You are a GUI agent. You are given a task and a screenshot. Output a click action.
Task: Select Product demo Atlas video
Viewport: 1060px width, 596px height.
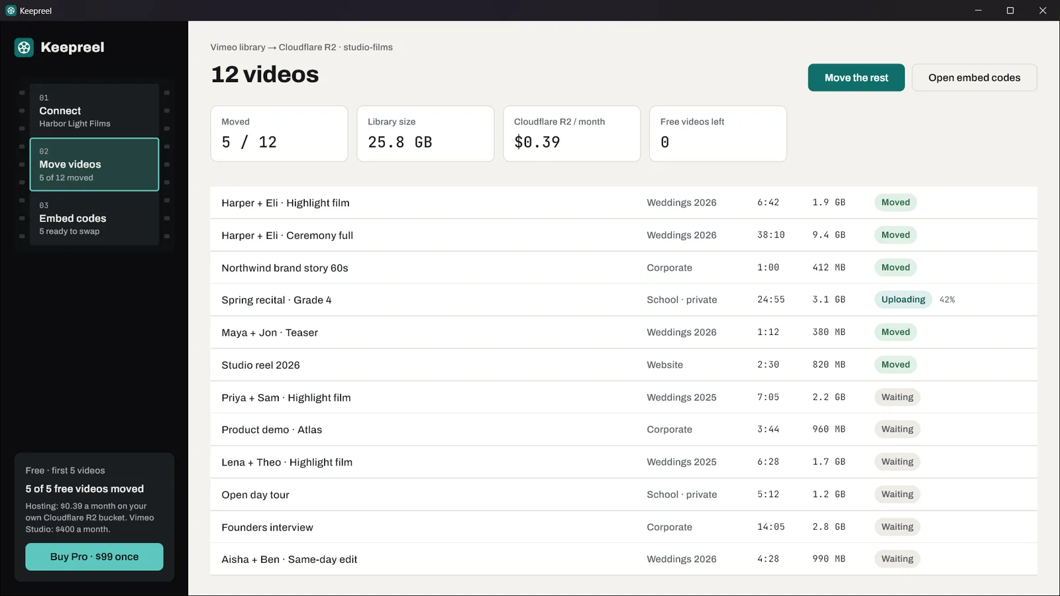point(623,430)
